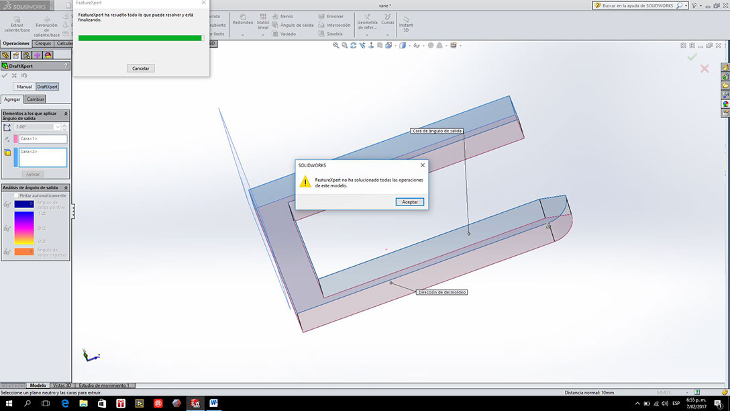Open the ConfigurationManager panel icon
Image resolution: width=730 pixels, height=411 pixels.
pyautogui.click(x=27, y=56)
